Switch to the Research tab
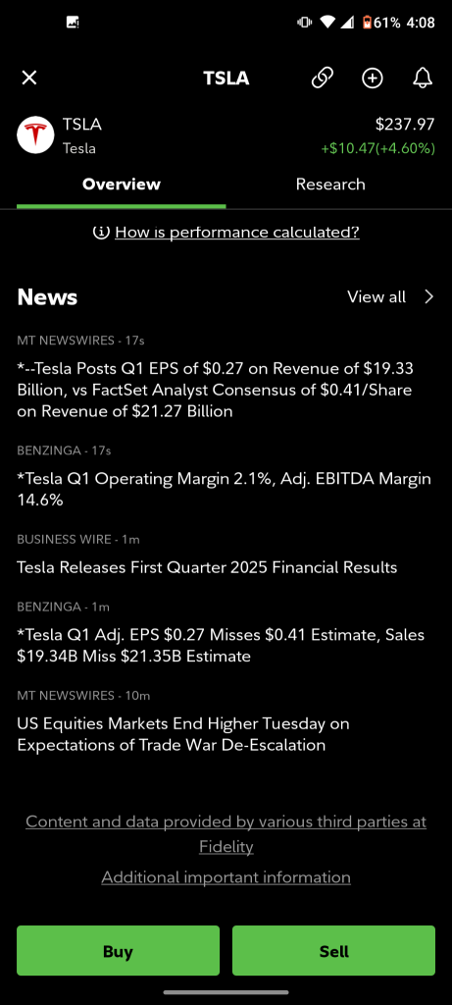The height and width of the screenshot is (1005, 452). pyautogui.click(x=330, y=185)
